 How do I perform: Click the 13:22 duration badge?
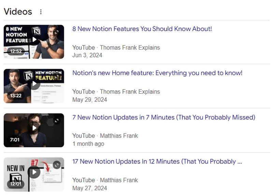(16, 96)
